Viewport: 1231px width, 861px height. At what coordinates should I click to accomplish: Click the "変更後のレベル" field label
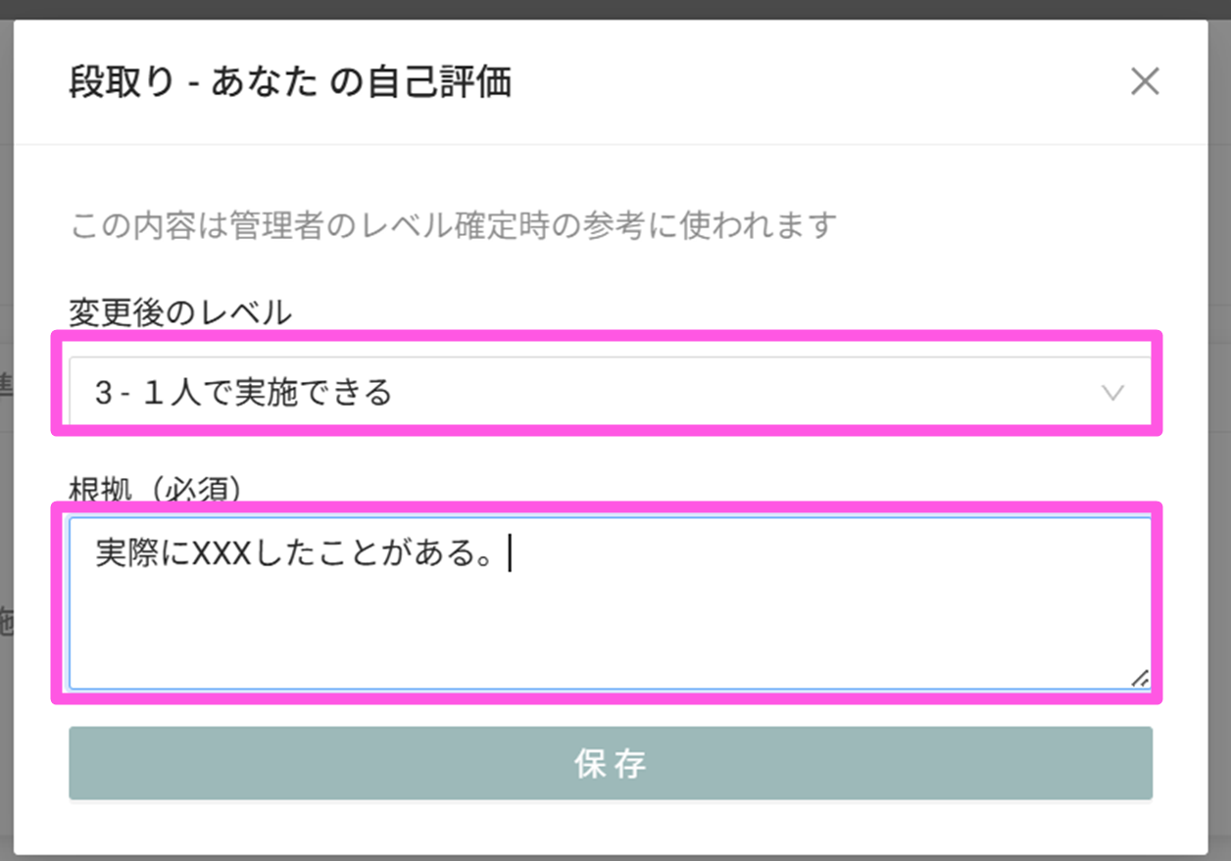(180, 312)
